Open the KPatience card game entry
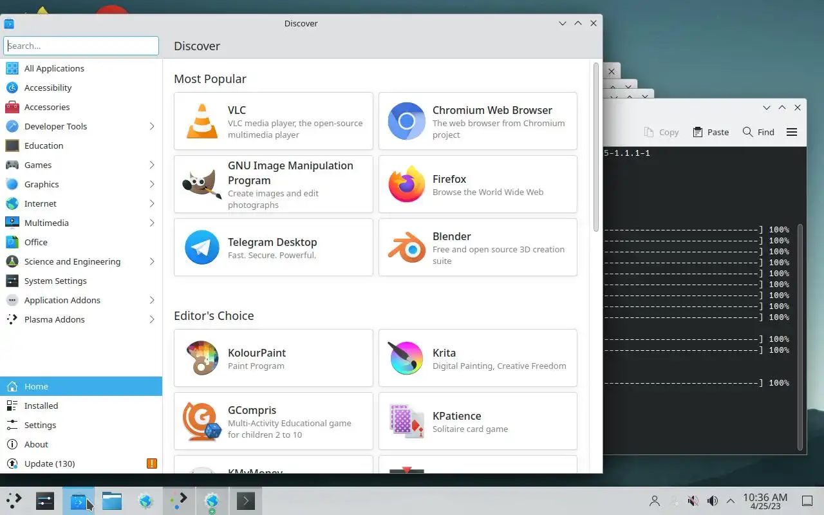 coord(478,421)
